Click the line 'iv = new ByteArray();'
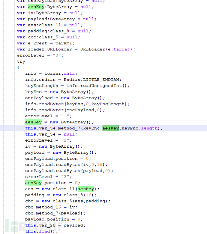This screenshot has height=234, width=207. tap(54, 146)
